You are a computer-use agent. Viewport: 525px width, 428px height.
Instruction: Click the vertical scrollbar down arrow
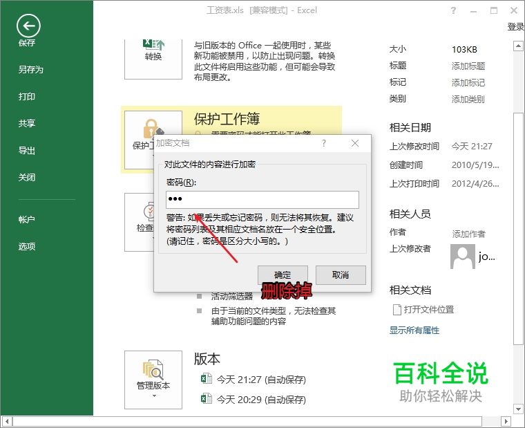coord(518,409)
